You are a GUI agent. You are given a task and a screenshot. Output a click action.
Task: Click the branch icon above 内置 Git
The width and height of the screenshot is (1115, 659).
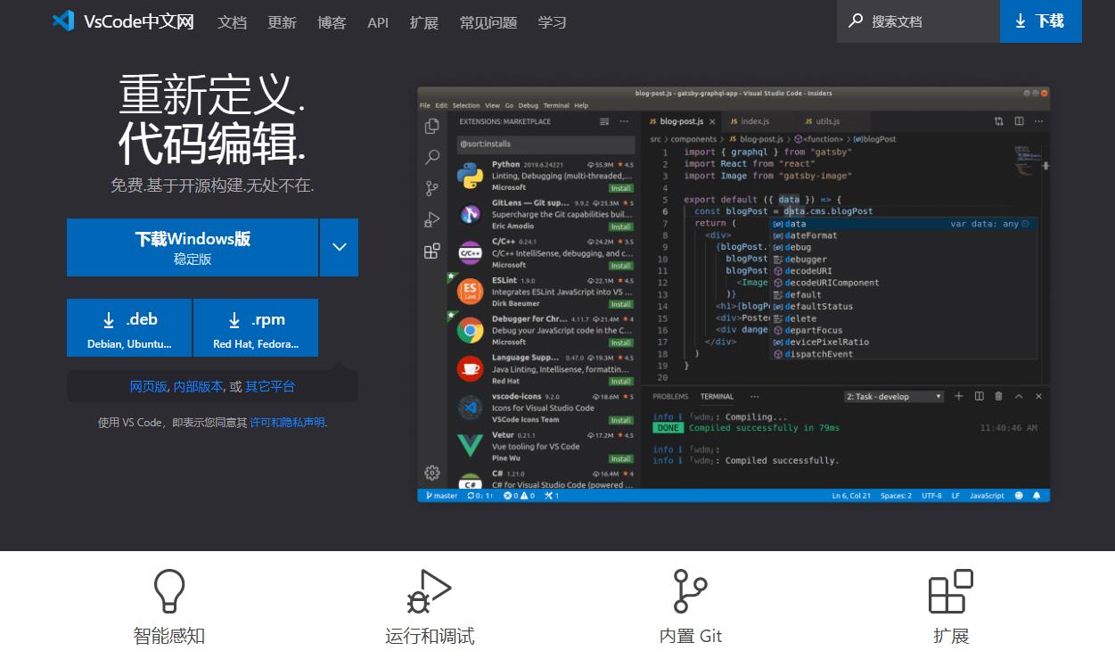point(690,591)
